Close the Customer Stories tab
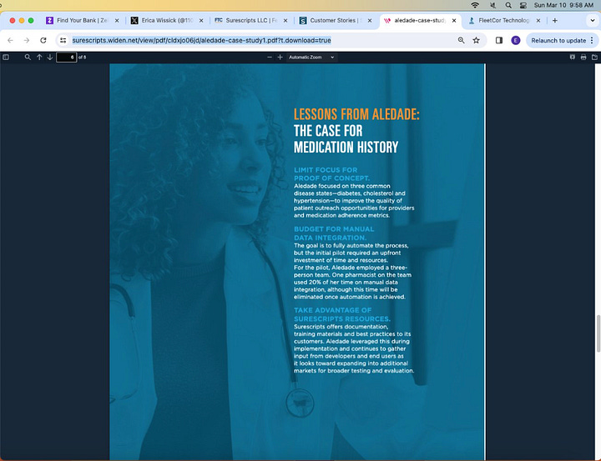The height and width of the screenshot is (461, 601). [x=370, y=21]
